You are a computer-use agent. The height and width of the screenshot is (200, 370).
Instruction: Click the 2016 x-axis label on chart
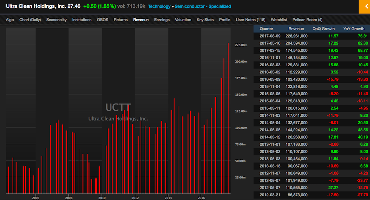[x=201, y=198]
